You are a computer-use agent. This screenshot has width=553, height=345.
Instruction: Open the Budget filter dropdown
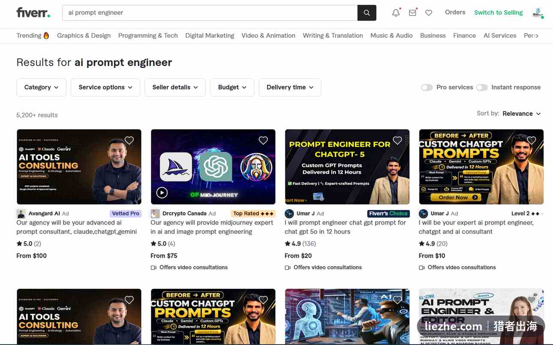click(x=232, y=87)
